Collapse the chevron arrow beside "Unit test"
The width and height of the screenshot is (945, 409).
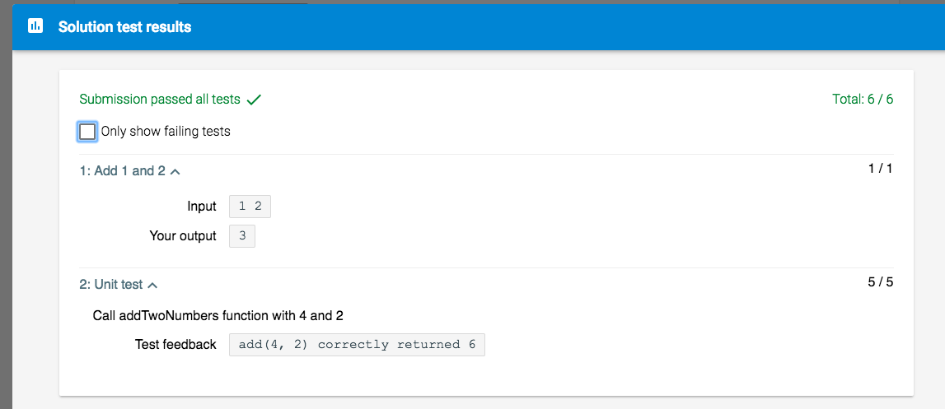tap(152, 286)
